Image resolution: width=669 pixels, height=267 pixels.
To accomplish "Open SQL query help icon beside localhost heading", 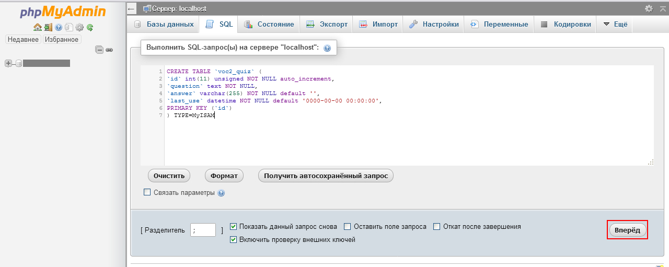I will click(x=327, y=48).
